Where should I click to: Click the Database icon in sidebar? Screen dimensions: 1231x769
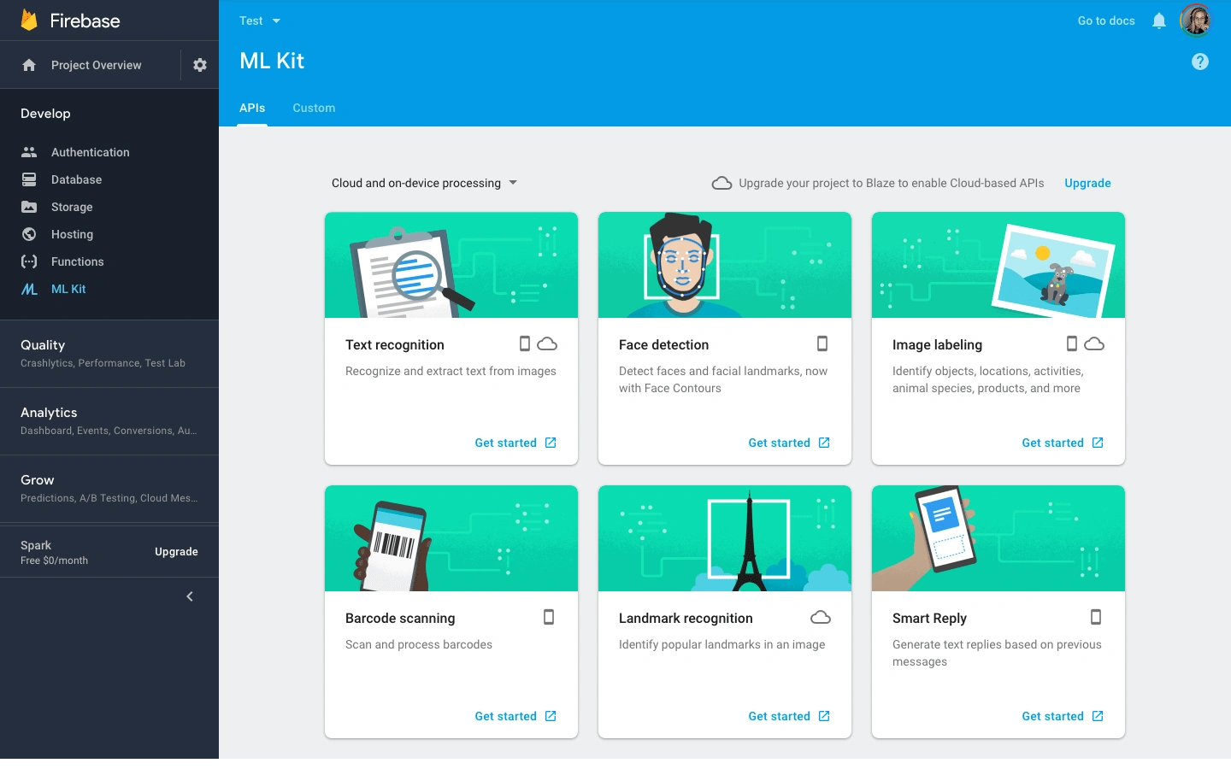(29, 179)
